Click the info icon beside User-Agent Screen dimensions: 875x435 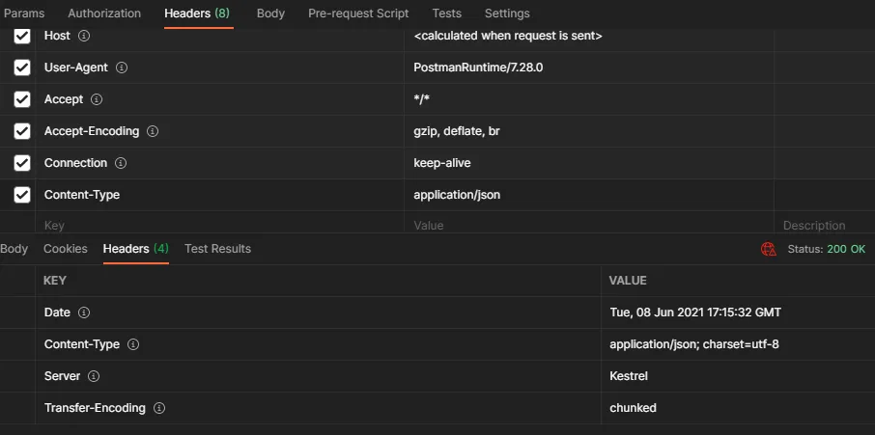(122, 68)
